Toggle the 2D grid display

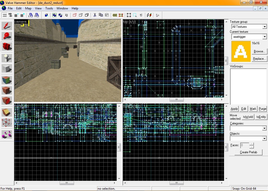(x=5, y=15)
